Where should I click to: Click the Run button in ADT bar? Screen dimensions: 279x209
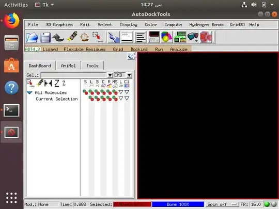(159, 49)
